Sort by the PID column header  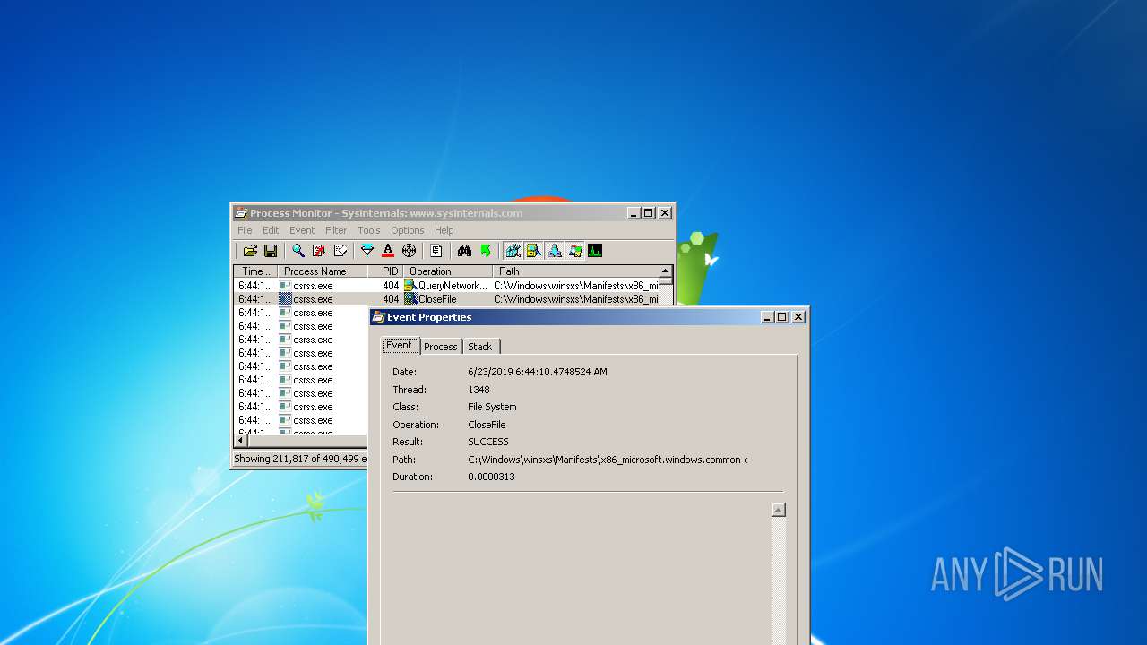tap(385, 271)
